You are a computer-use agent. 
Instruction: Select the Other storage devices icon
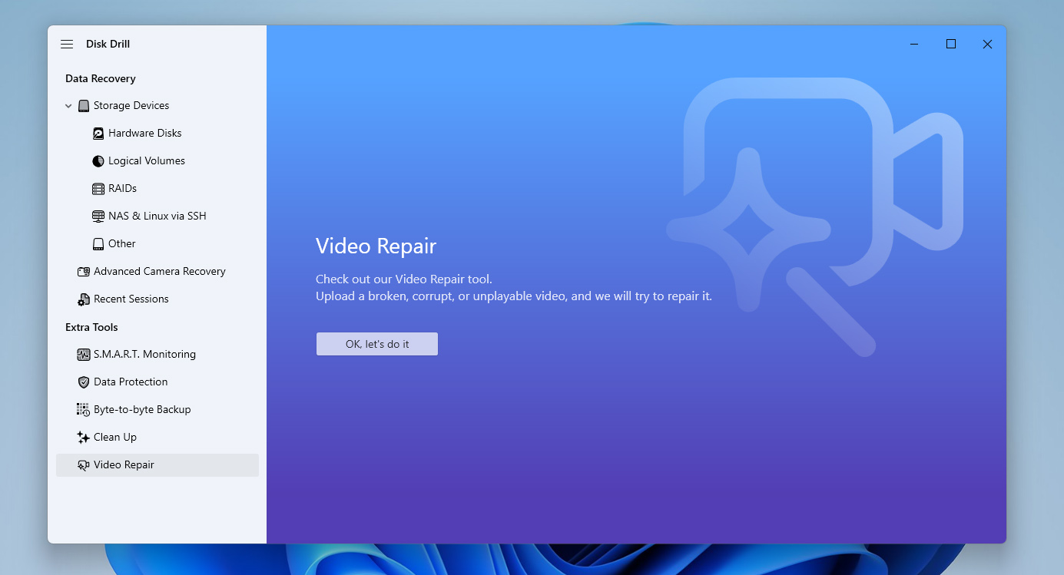(x=98, y=243)
